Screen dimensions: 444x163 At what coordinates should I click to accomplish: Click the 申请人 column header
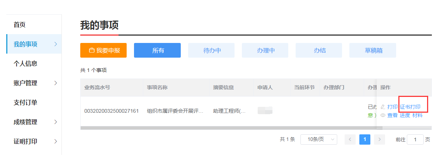coord(265,88)
